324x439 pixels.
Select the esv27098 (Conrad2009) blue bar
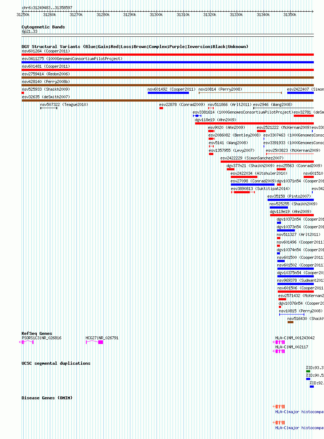[253, 185]
